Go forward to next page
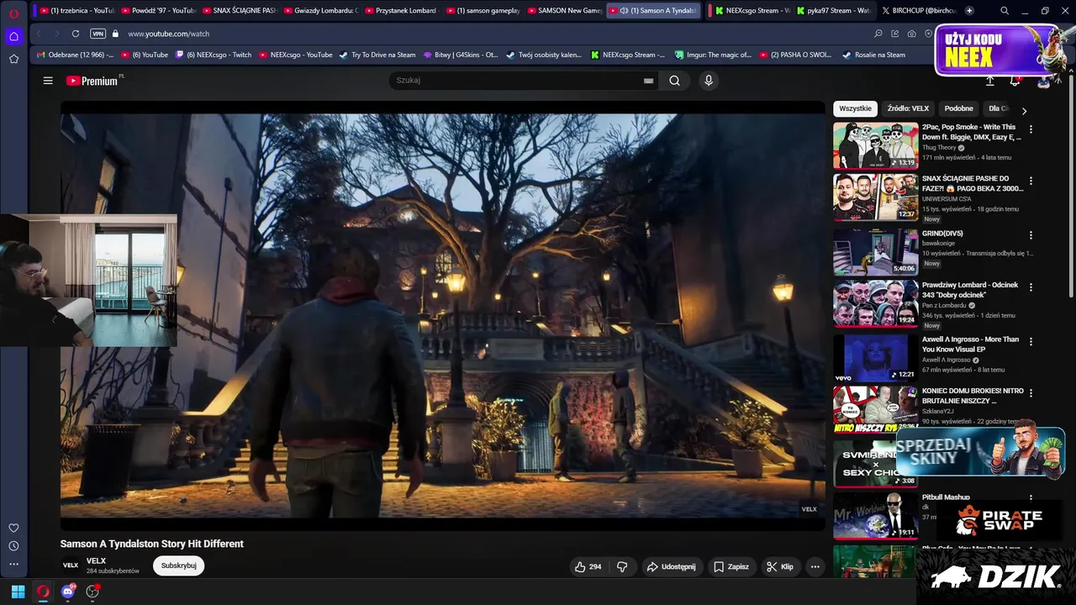This screenshot has width=1076, height=605. click(55, 34)
